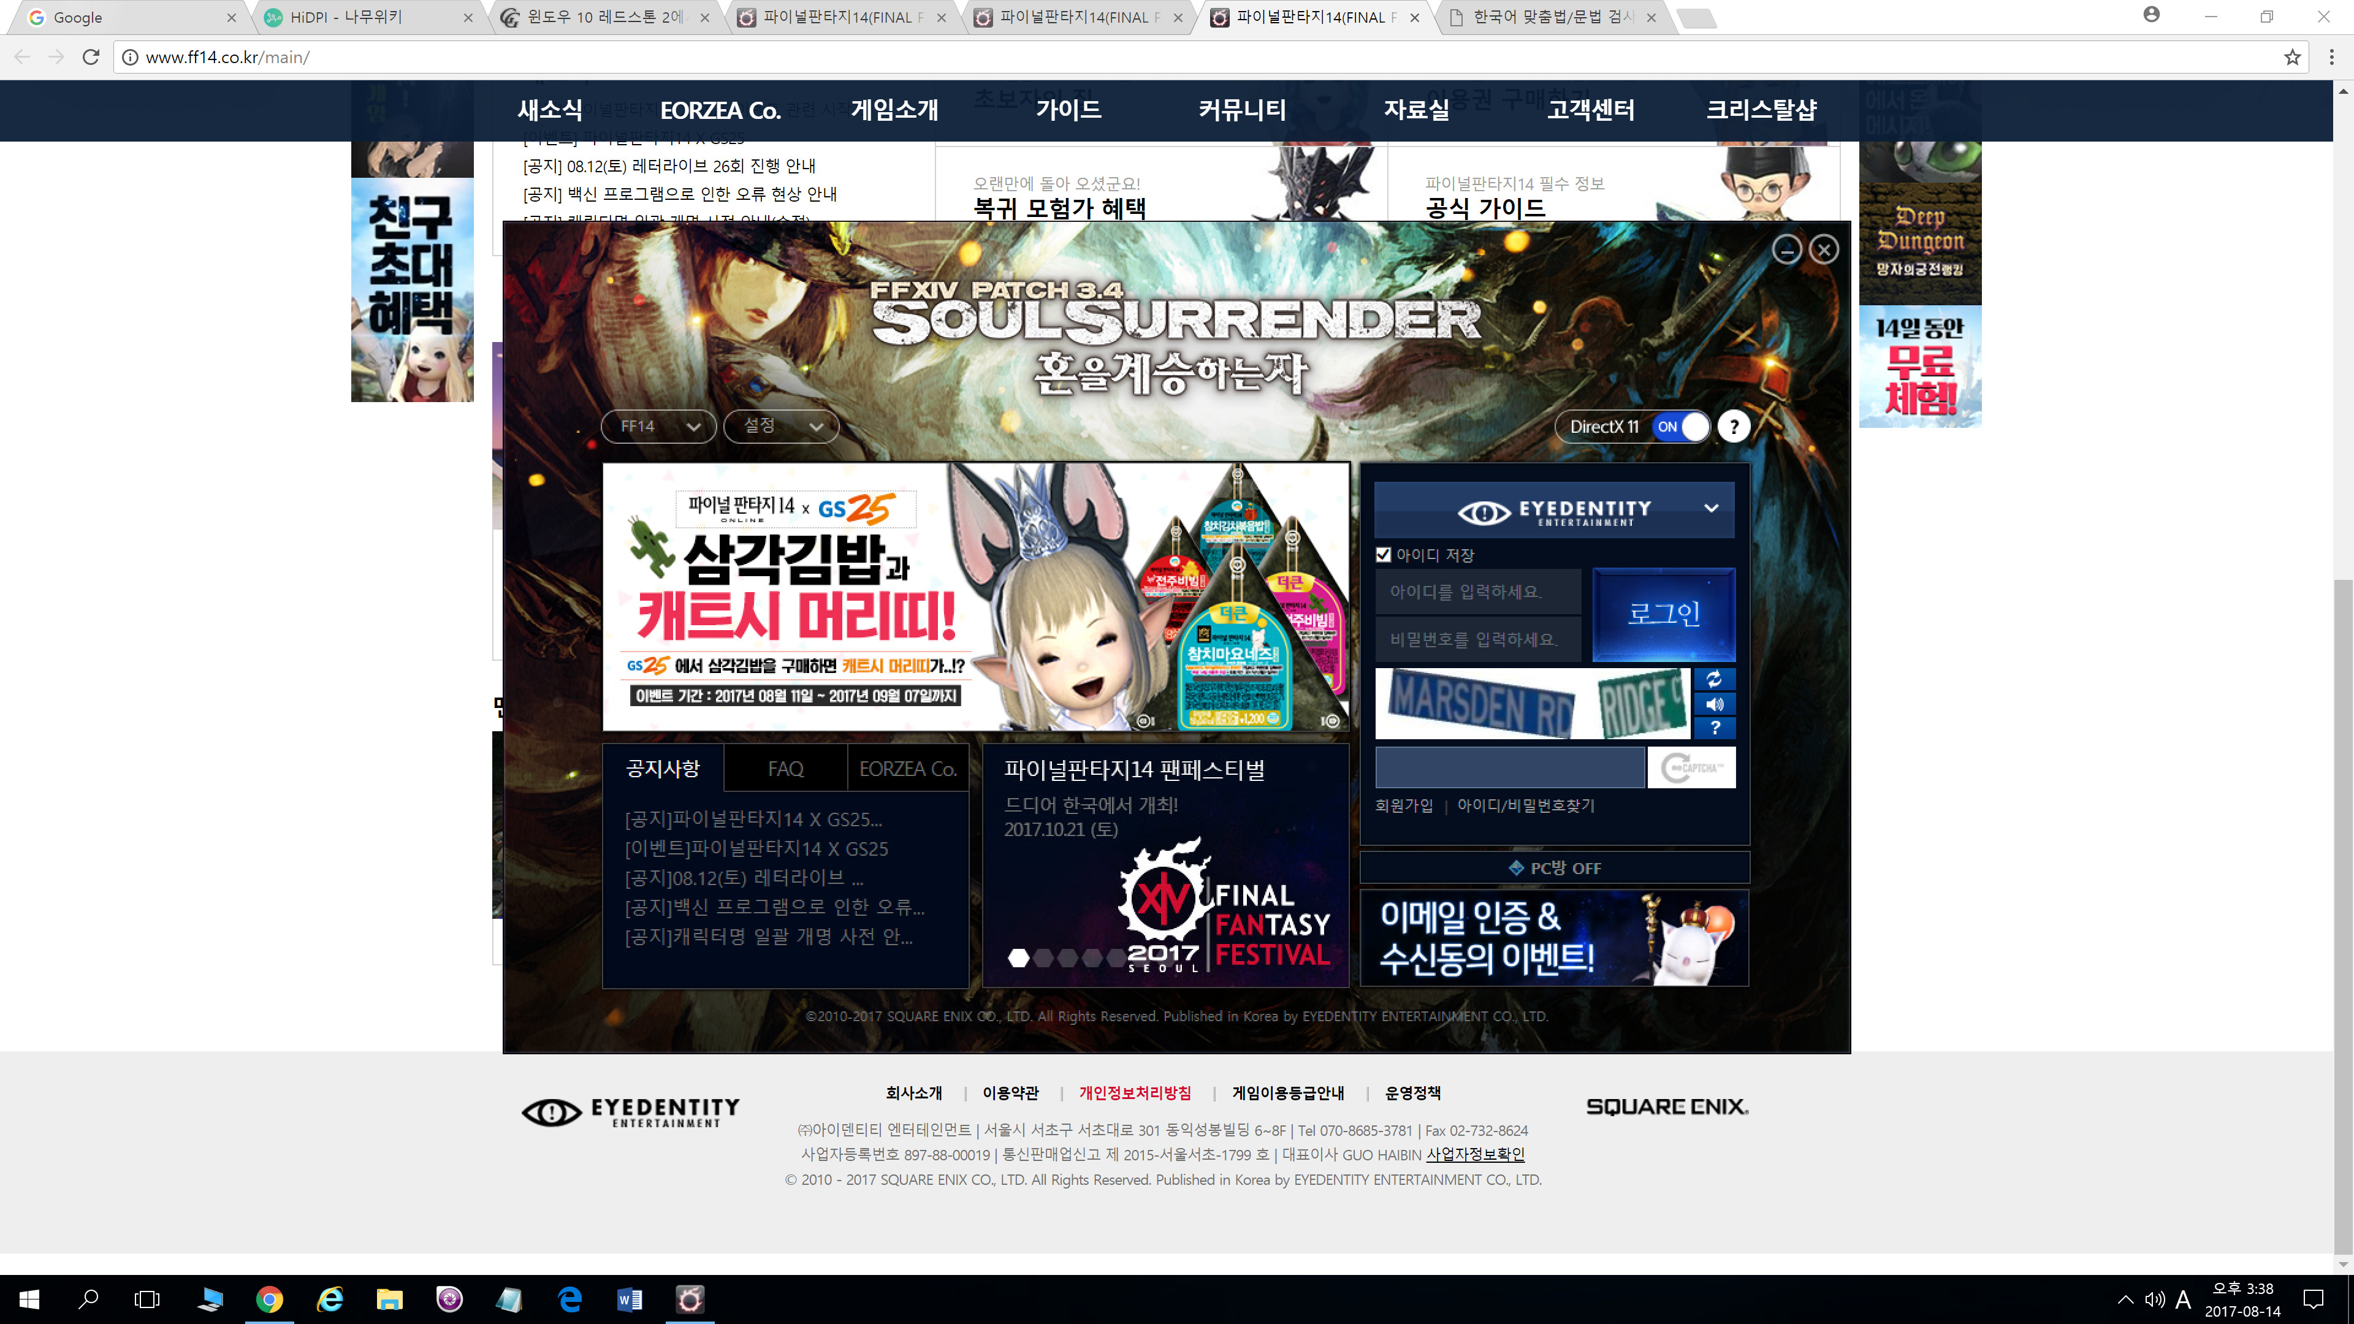Image resolution: width=2354 pixels, height=1324 pixels.
Task: Toggle DirectX 11 ON switch
Action: point(1682,427)
